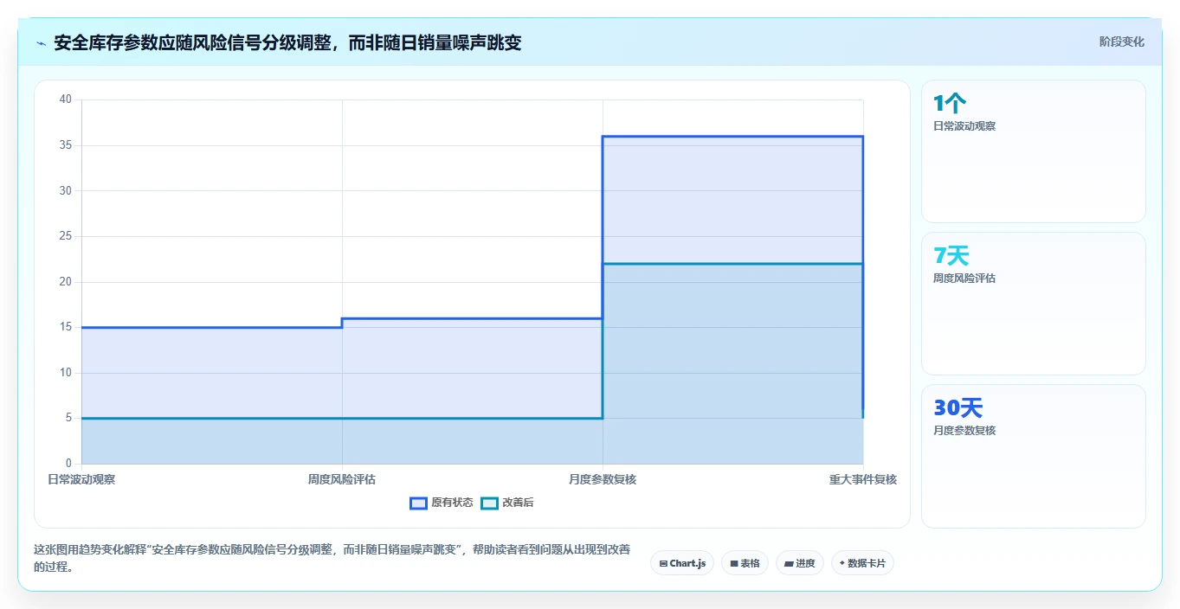Click the 表格 tag pill
This screenshot has height=609, width=1180.
point(745,563)
